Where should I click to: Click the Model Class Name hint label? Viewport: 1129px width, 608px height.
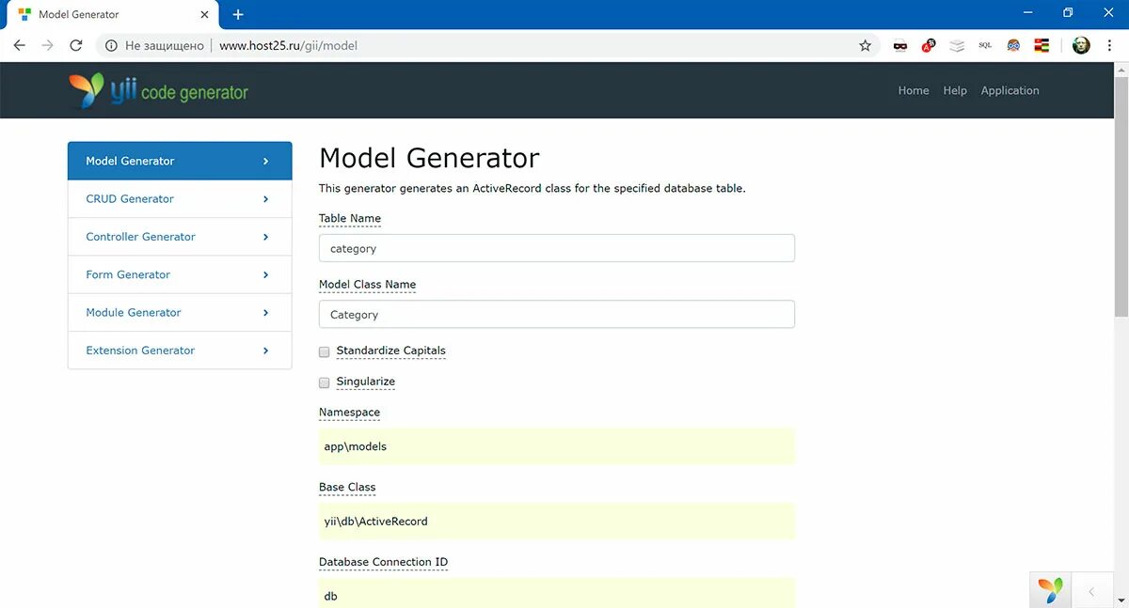pos(367,285)
